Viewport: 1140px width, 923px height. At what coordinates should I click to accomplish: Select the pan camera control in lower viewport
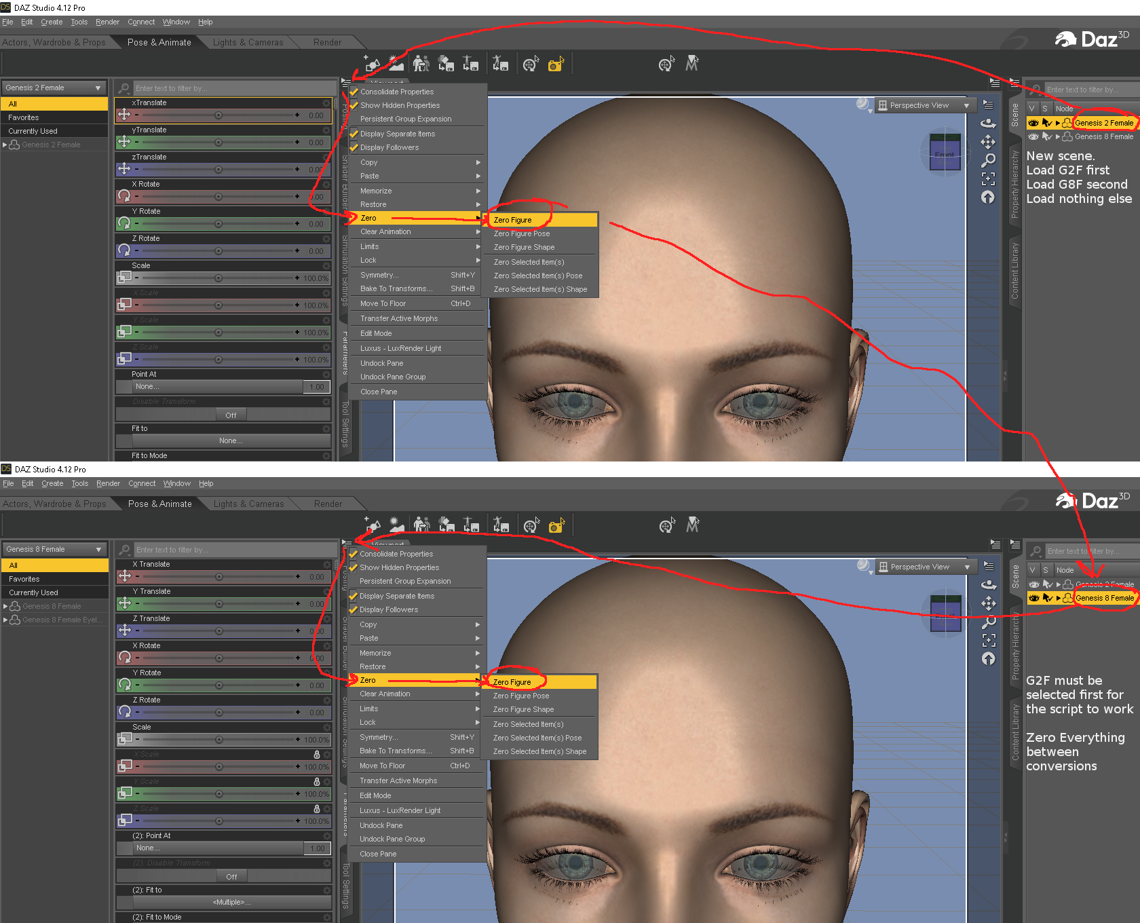[x=989, y=603]
